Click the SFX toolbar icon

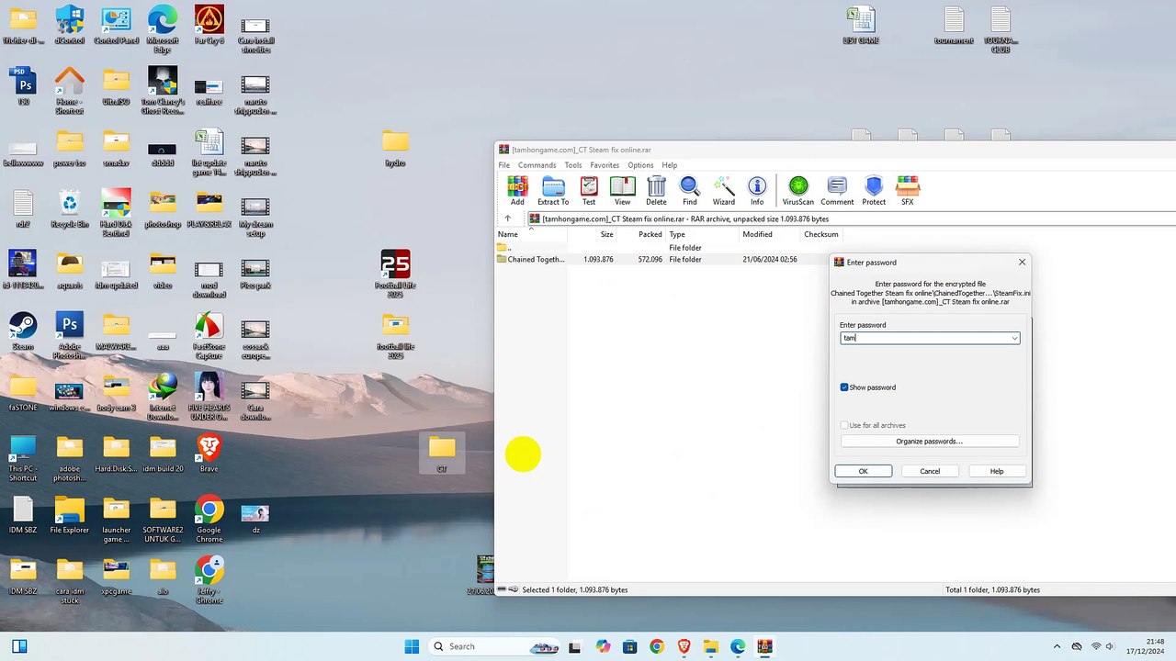click(908, 191)
